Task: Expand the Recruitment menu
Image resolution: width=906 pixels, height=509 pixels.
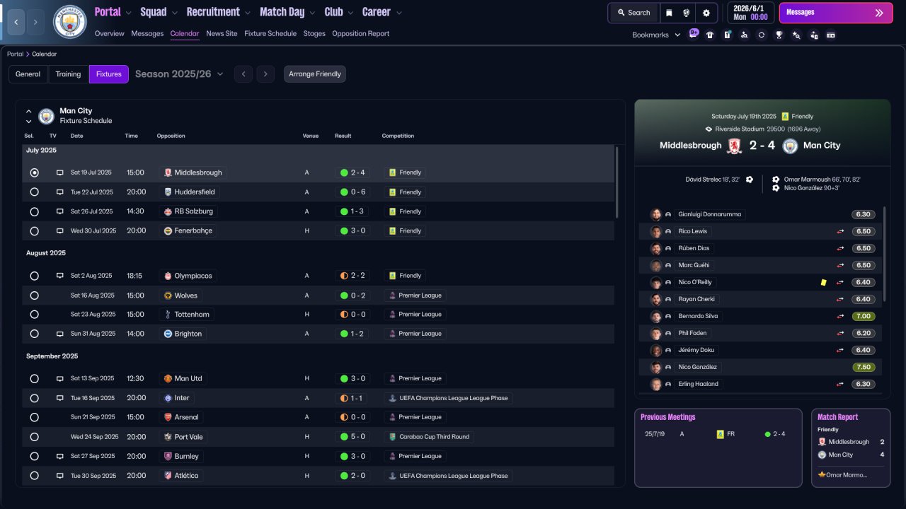Action: click(218, 12)
